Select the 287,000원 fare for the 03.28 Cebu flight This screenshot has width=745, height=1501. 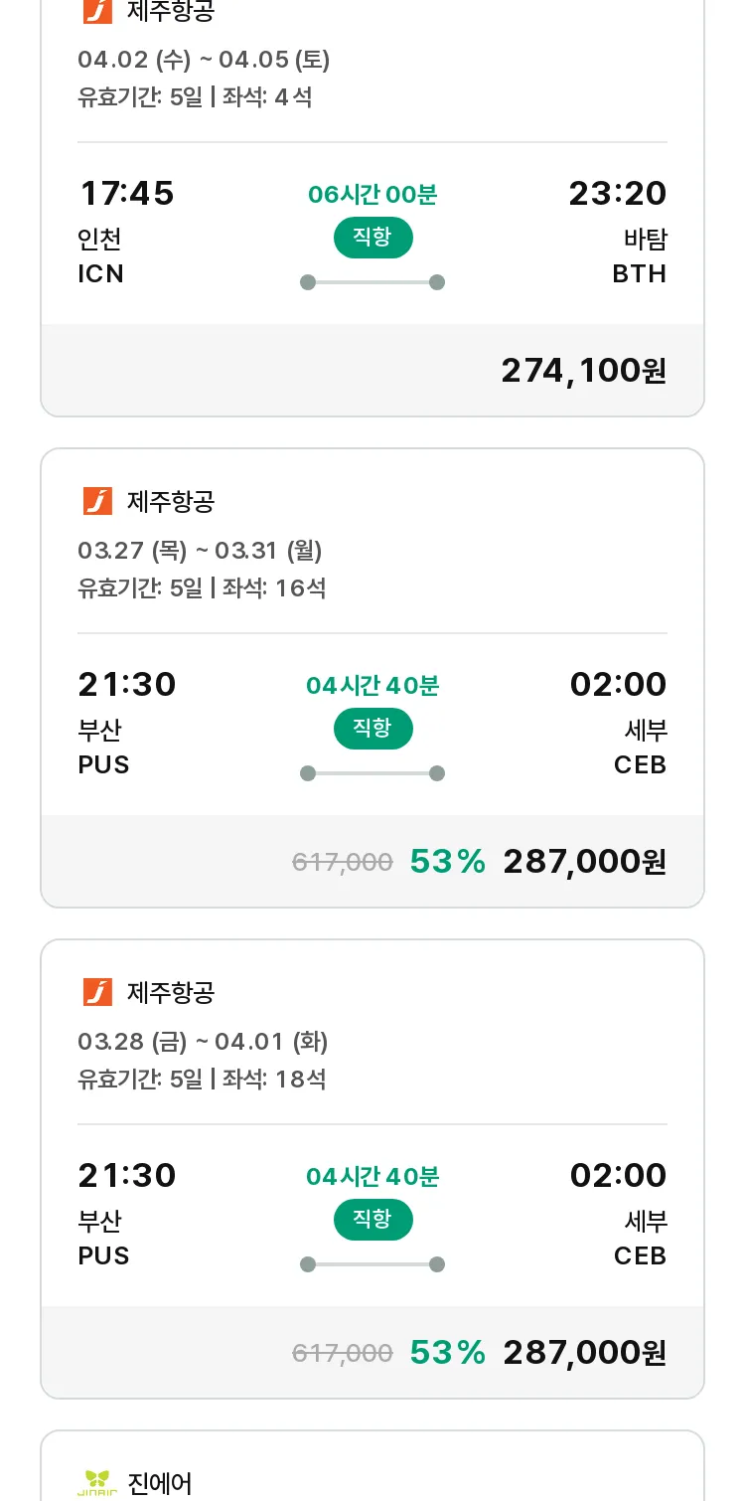click(x=584, y=1353)
